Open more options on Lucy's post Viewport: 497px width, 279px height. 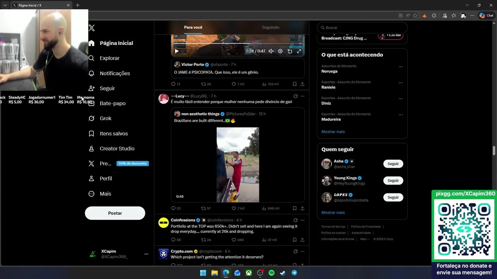coord(302,96)
